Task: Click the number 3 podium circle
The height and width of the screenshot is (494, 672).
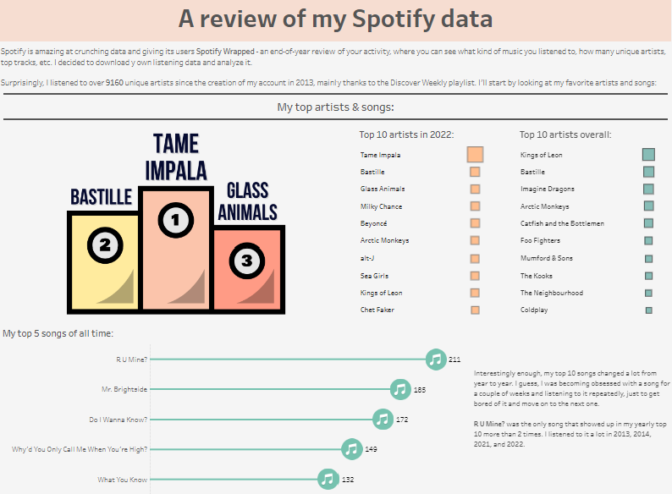Action: (x=246, y=261)
